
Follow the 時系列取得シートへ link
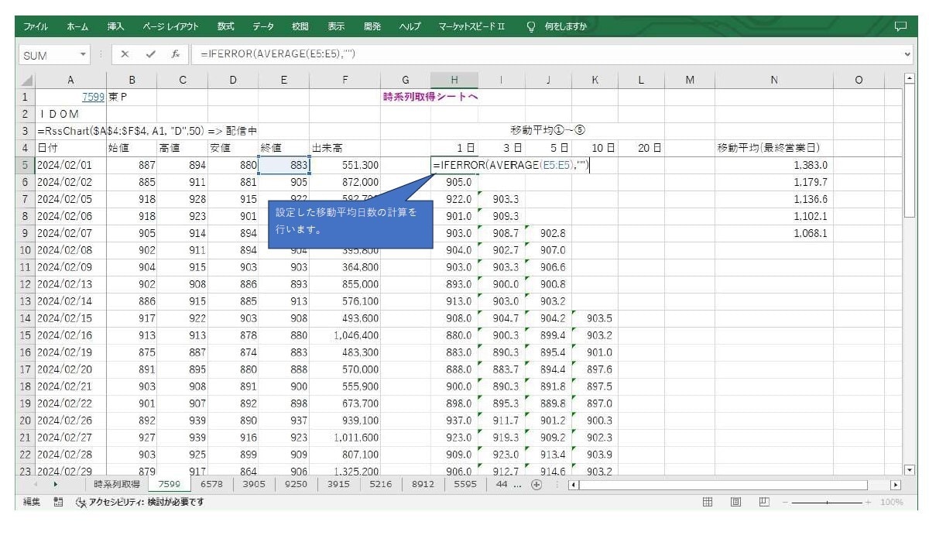431,97
